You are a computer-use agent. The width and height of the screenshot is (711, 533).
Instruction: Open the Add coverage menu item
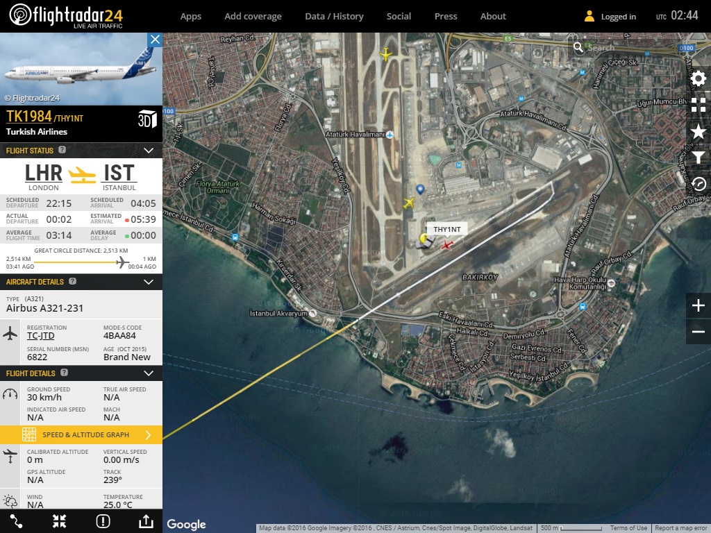253,16
